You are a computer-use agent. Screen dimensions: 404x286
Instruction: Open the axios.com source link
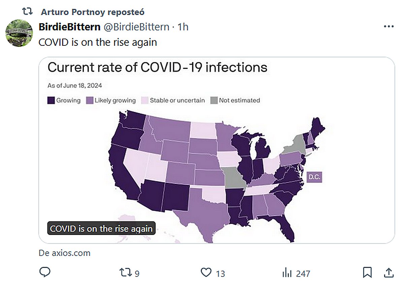point(65,253)
